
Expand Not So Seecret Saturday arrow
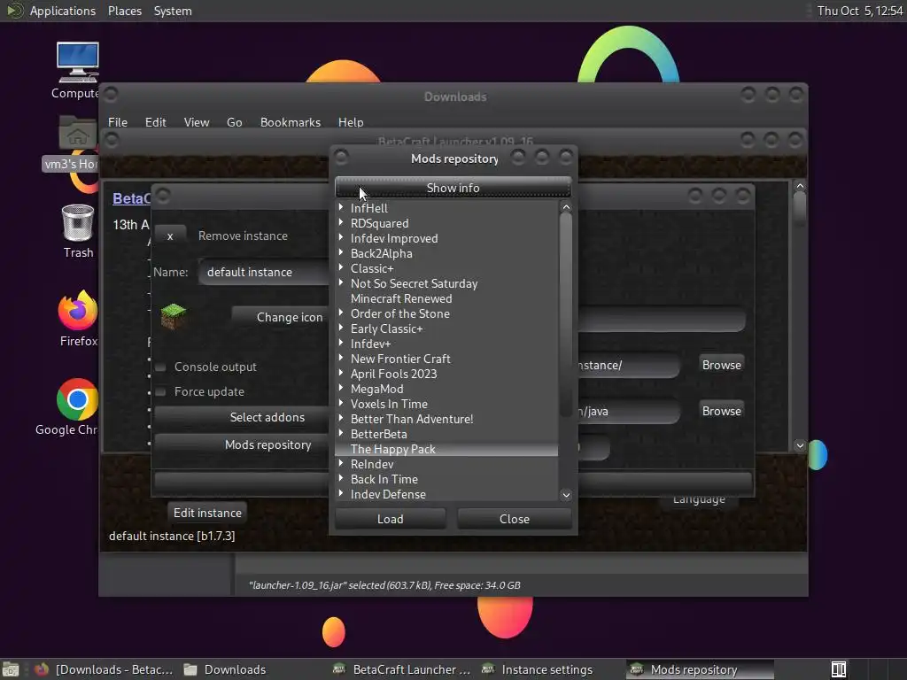click(341, 282)
